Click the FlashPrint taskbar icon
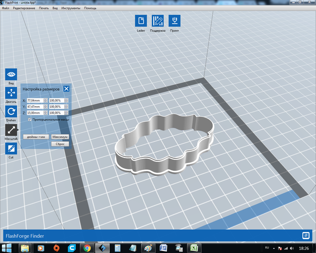 coord(102,248)
